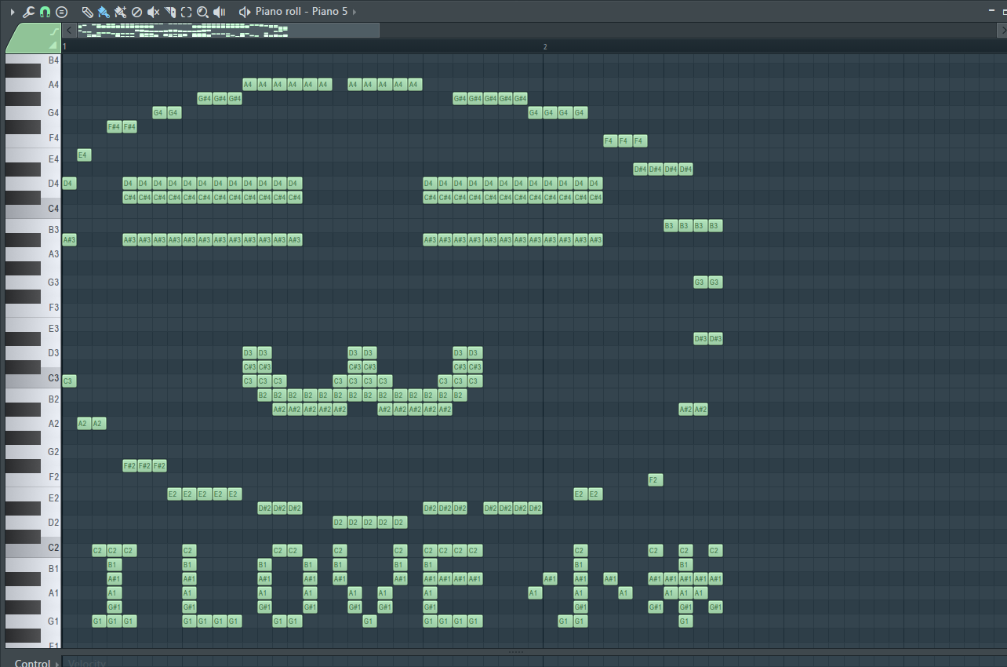Select the brush-with-plus paint tool

120,12
